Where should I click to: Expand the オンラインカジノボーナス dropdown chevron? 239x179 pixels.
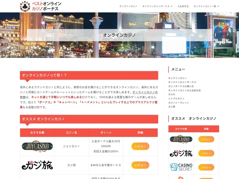tap(172, 6)
